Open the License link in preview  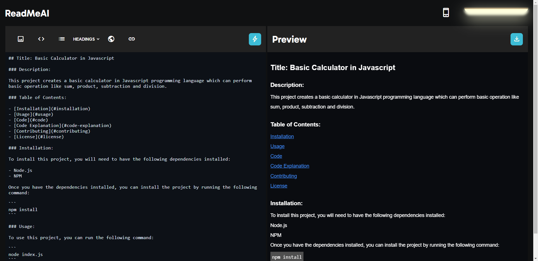click(279, 186)
